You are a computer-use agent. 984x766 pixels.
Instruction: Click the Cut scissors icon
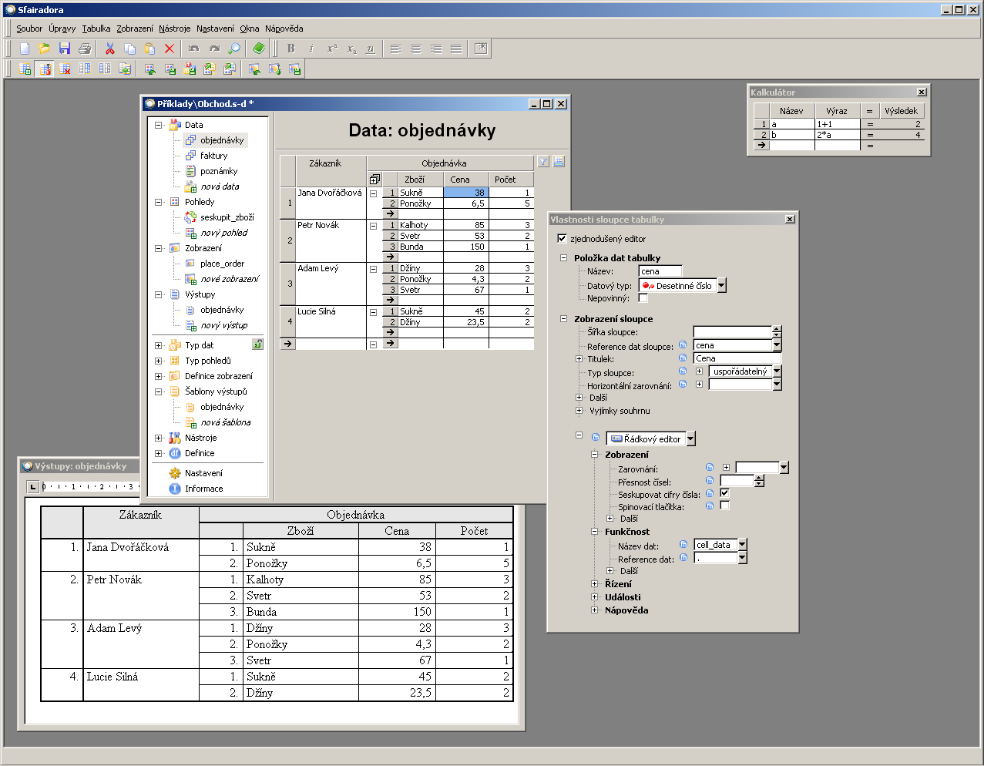[x=109, y=49]
